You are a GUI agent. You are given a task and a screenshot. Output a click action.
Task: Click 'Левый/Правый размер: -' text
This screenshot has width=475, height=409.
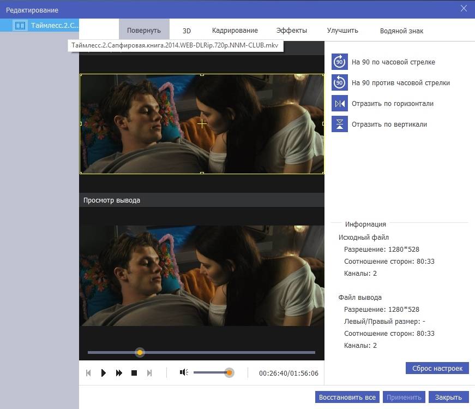(x=384, y=321)
